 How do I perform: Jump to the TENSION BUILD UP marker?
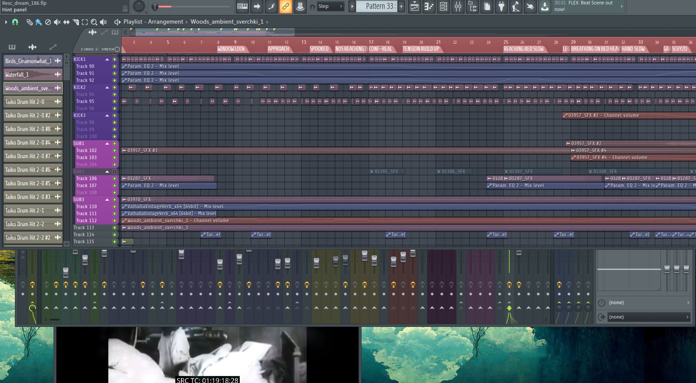(421, 49)
